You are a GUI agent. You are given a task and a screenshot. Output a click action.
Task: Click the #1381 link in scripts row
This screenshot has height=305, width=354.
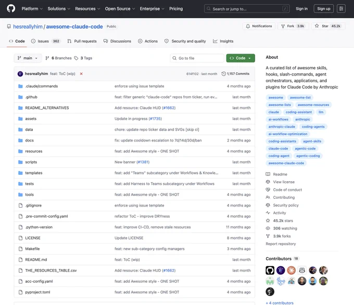(x=143, y=162)
